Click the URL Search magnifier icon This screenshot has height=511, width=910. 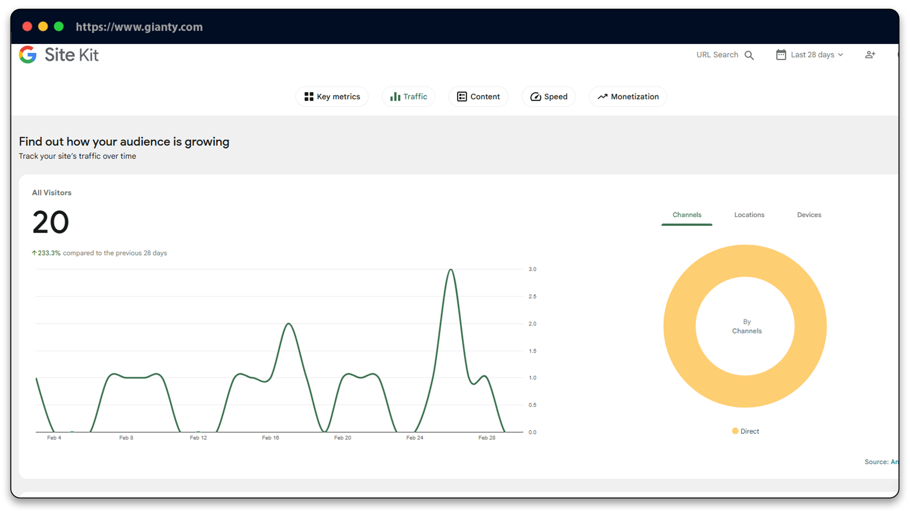coord(749,55)
